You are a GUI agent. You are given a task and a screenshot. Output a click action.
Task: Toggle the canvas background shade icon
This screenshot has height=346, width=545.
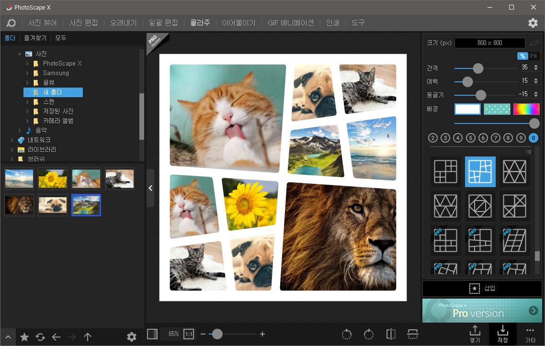152,334
